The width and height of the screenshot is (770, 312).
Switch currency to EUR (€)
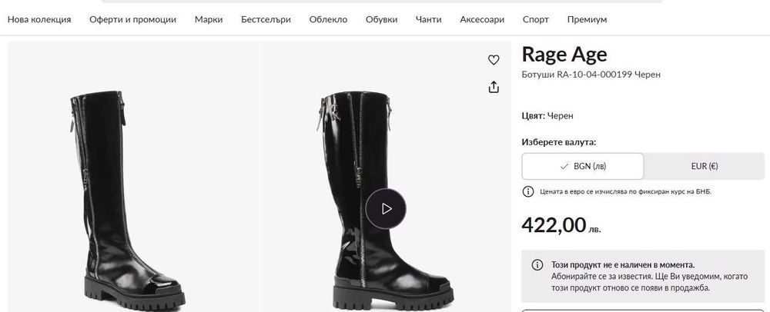tap(703, 166)
